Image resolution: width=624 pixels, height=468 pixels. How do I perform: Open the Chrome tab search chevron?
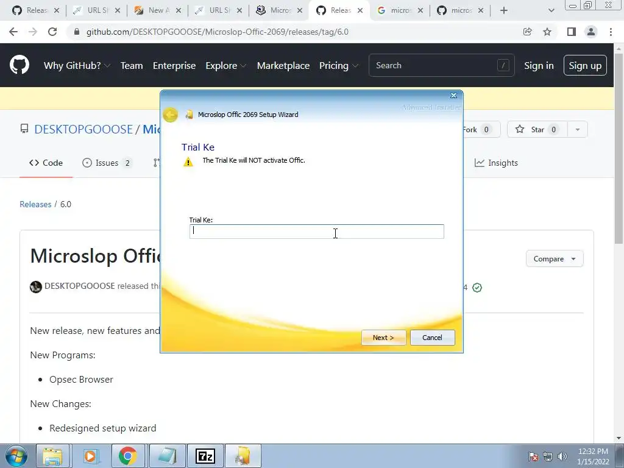551,10
